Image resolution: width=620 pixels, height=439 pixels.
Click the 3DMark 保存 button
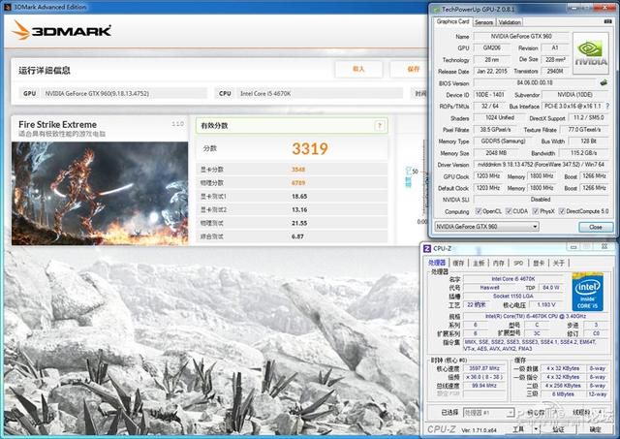411,69
